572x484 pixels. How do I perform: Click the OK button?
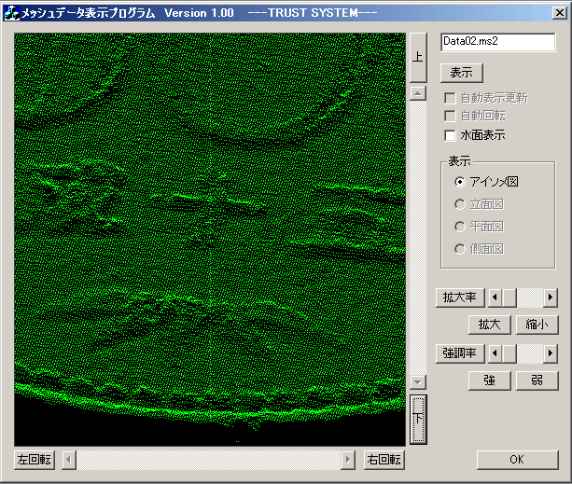pos(517,459)
